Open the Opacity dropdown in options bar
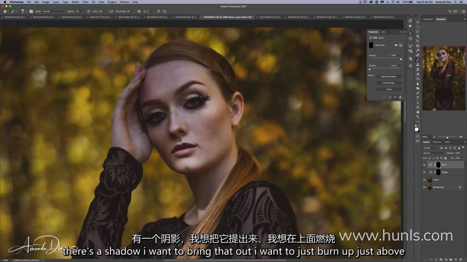The width and height of the screenshot is (467, 262). 83,11
